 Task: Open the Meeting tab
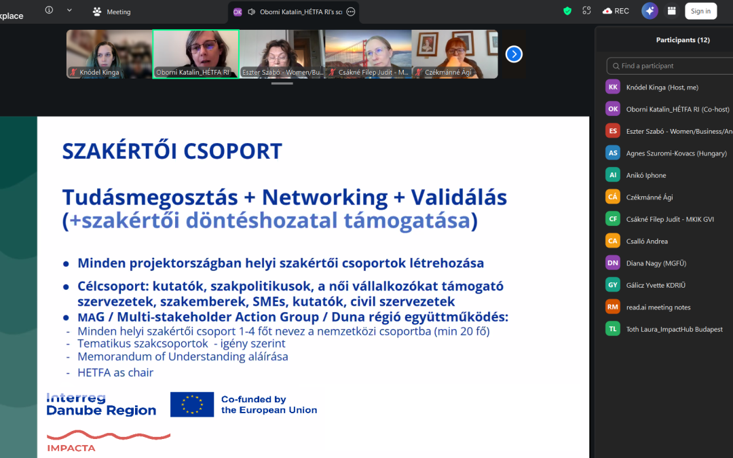click(112, 12)
